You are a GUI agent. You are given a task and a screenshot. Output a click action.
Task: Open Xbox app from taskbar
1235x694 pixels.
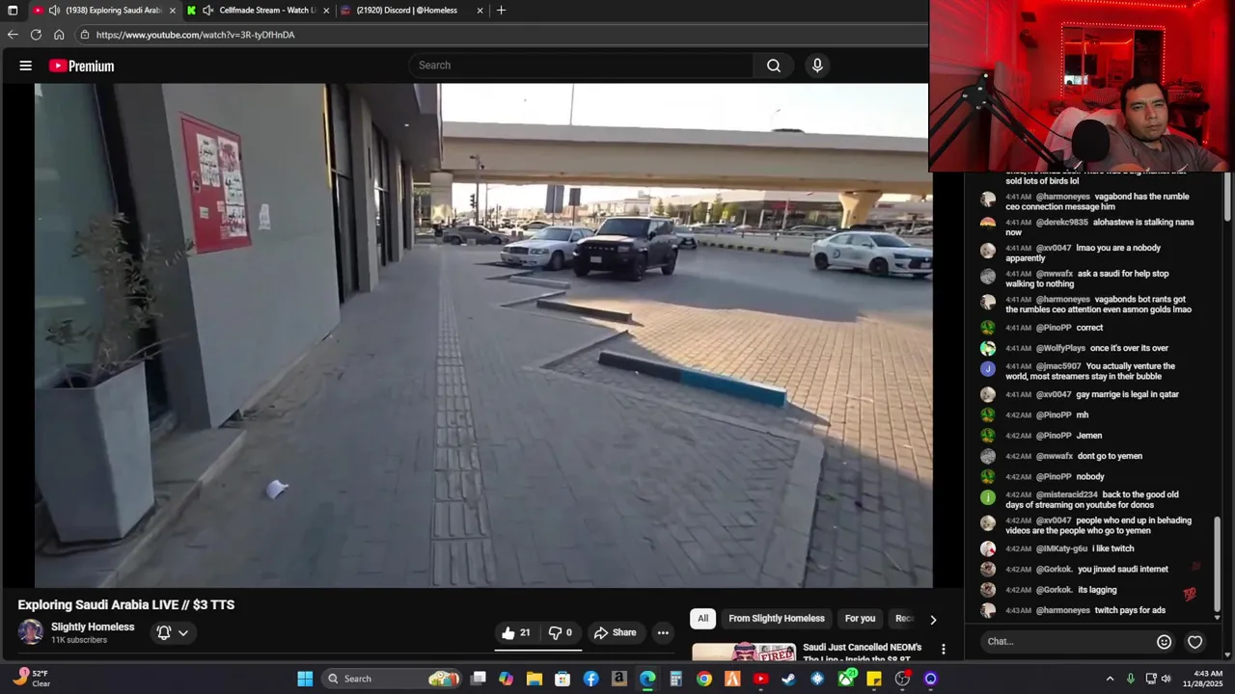tap(846, 679)
